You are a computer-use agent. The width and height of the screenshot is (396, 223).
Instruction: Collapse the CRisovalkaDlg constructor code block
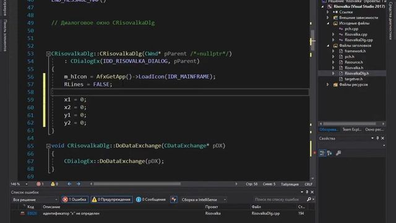click(x=48, y=54)
